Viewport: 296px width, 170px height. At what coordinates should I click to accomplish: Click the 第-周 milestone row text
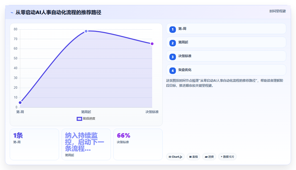[182, 29]
